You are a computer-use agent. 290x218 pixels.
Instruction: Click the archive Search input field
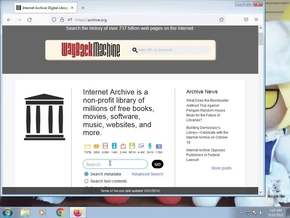115,164
